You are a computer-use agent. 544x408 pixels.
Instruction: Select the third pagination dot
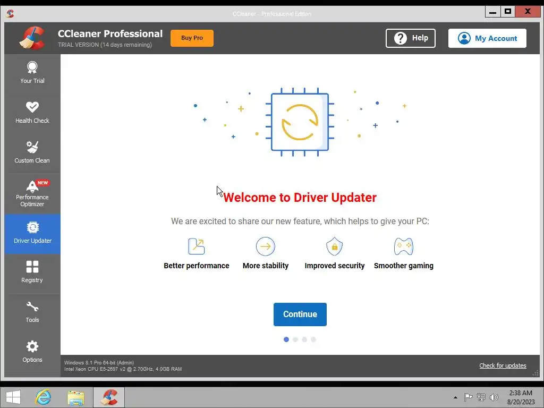point(304,339)
